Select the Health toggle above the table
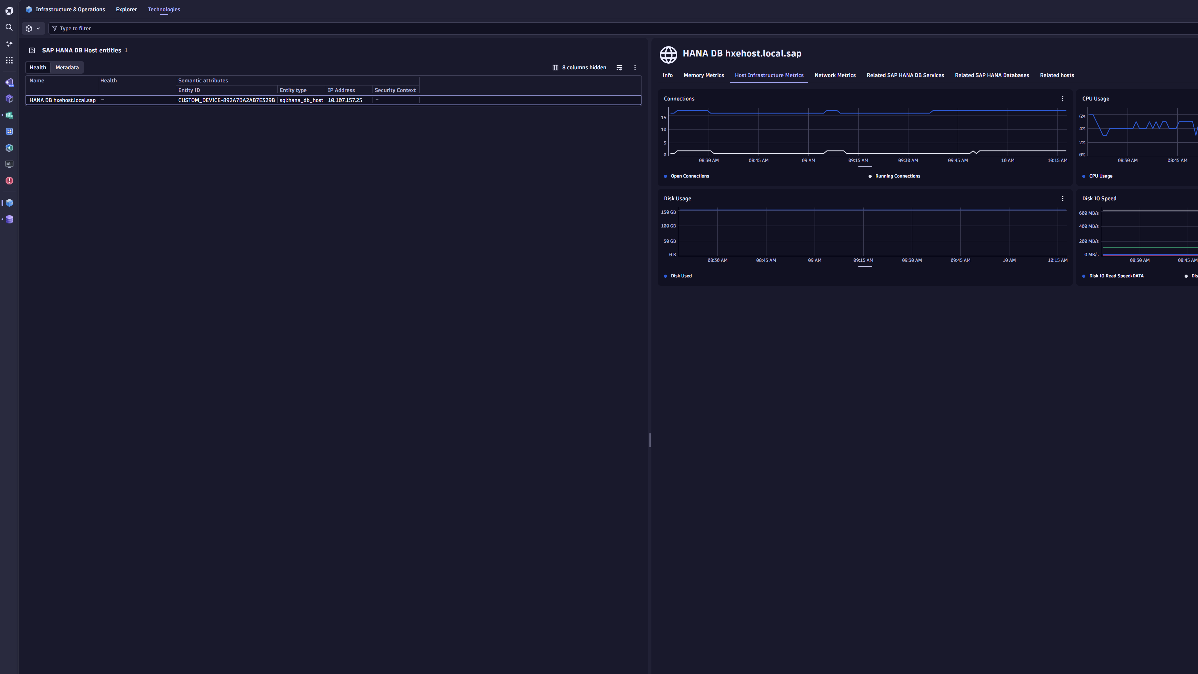This screenshot has height=674, width=1198. [x=38, y=67]
